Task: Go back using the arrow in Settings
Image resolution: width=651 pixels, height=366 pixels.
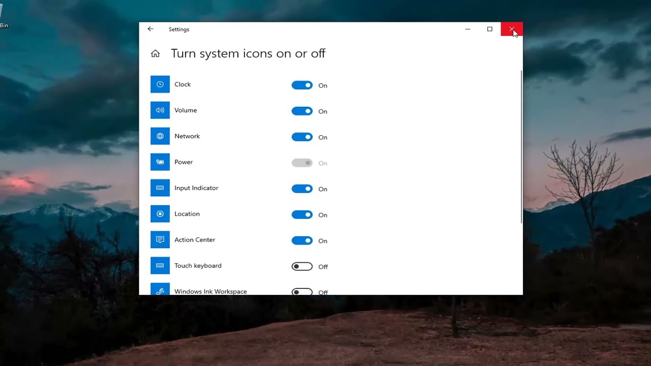Action: tap(151, 29)
